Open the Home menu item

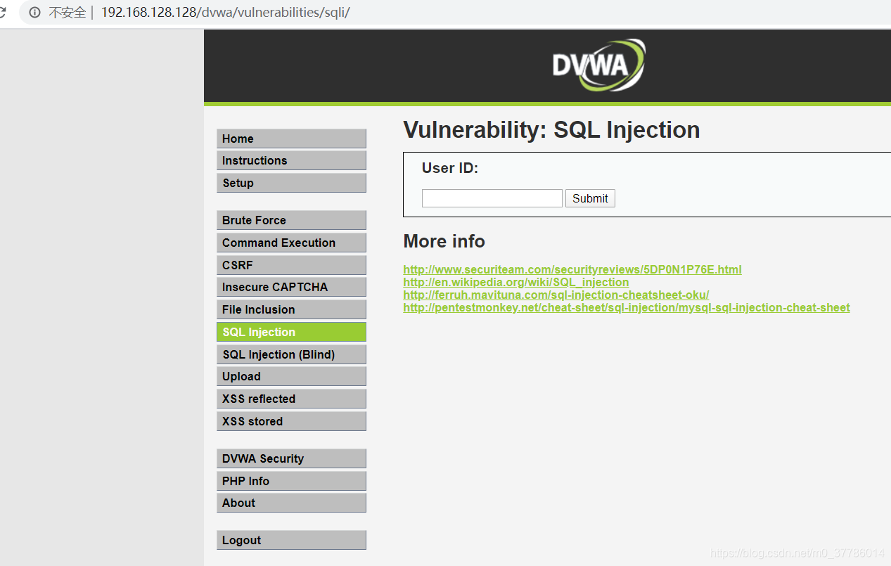[x=291, y=139]
